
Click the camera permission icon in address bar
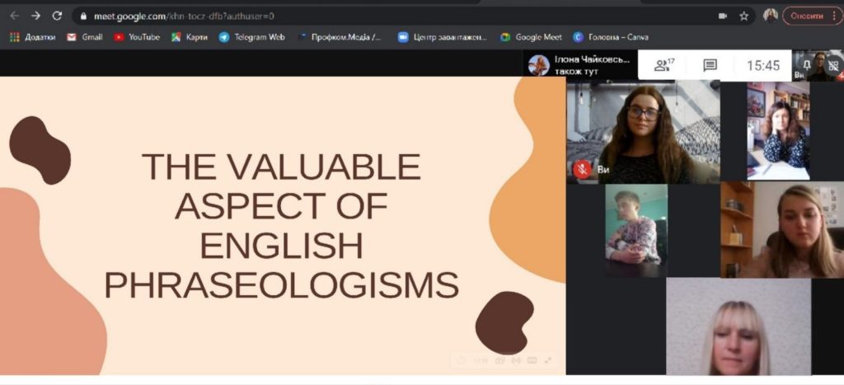(x=723, y=16)
